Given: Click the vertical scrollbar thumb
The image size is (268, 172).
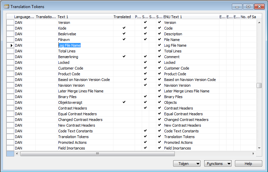Looking at the screenshot, I should [x=259, y=85].
